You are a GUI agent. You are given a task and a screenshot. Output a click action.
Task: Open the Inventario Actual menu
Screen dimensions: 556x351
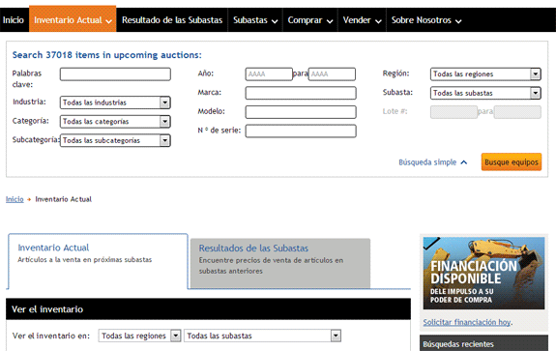coord(73,19)
